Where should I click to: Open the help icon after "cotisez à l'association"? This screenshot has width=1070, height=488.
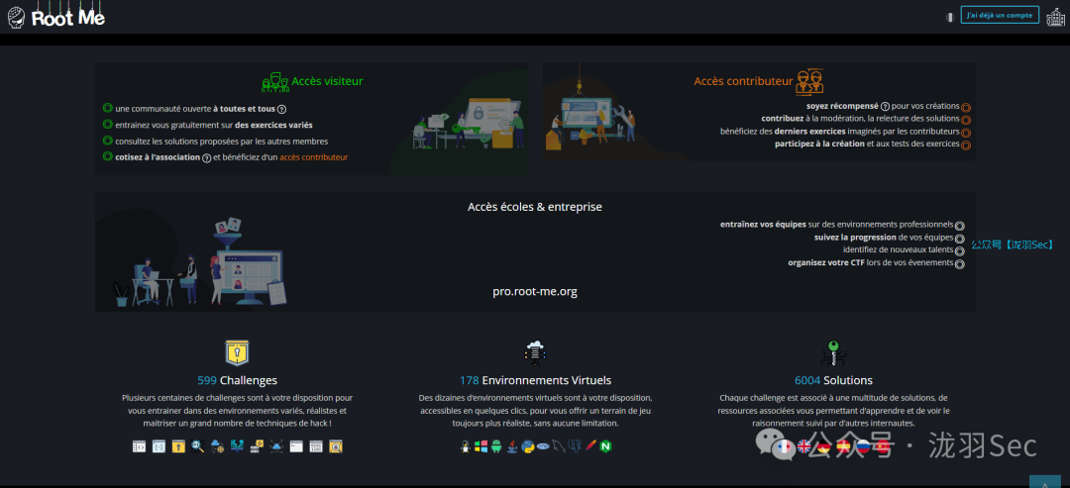(206, 158)
